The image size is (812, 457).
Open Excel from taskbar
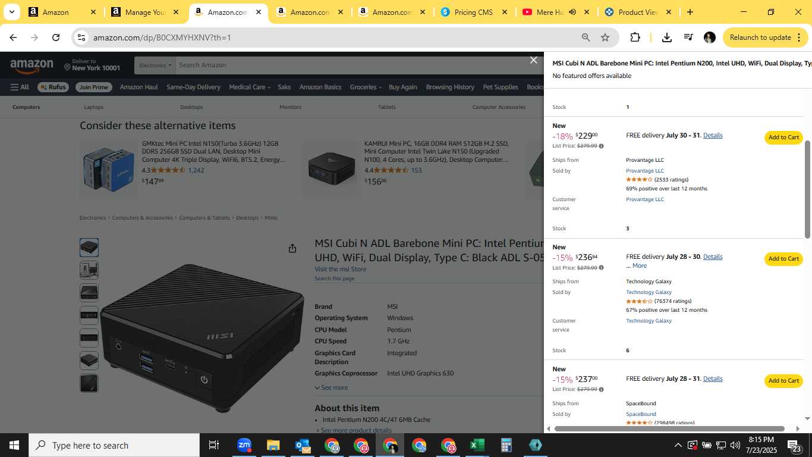pos(477,445)
